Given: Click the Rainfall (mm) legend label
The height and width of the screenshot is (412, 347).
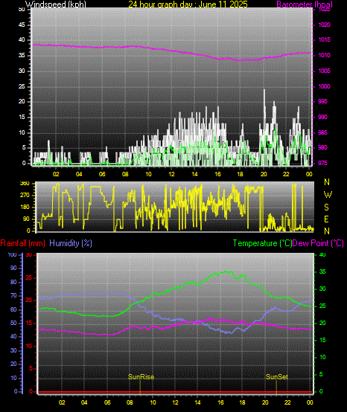Looking at the screenshot, I should coord(22,243).
